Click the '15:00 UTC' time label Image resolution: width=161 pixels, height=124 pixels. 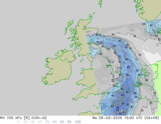pyautogui.click(x=133, y=118)
